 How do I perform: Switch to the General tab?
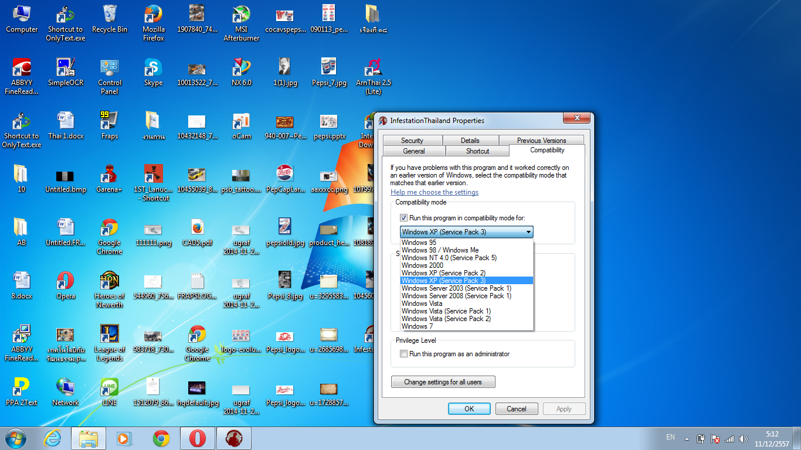414,151
